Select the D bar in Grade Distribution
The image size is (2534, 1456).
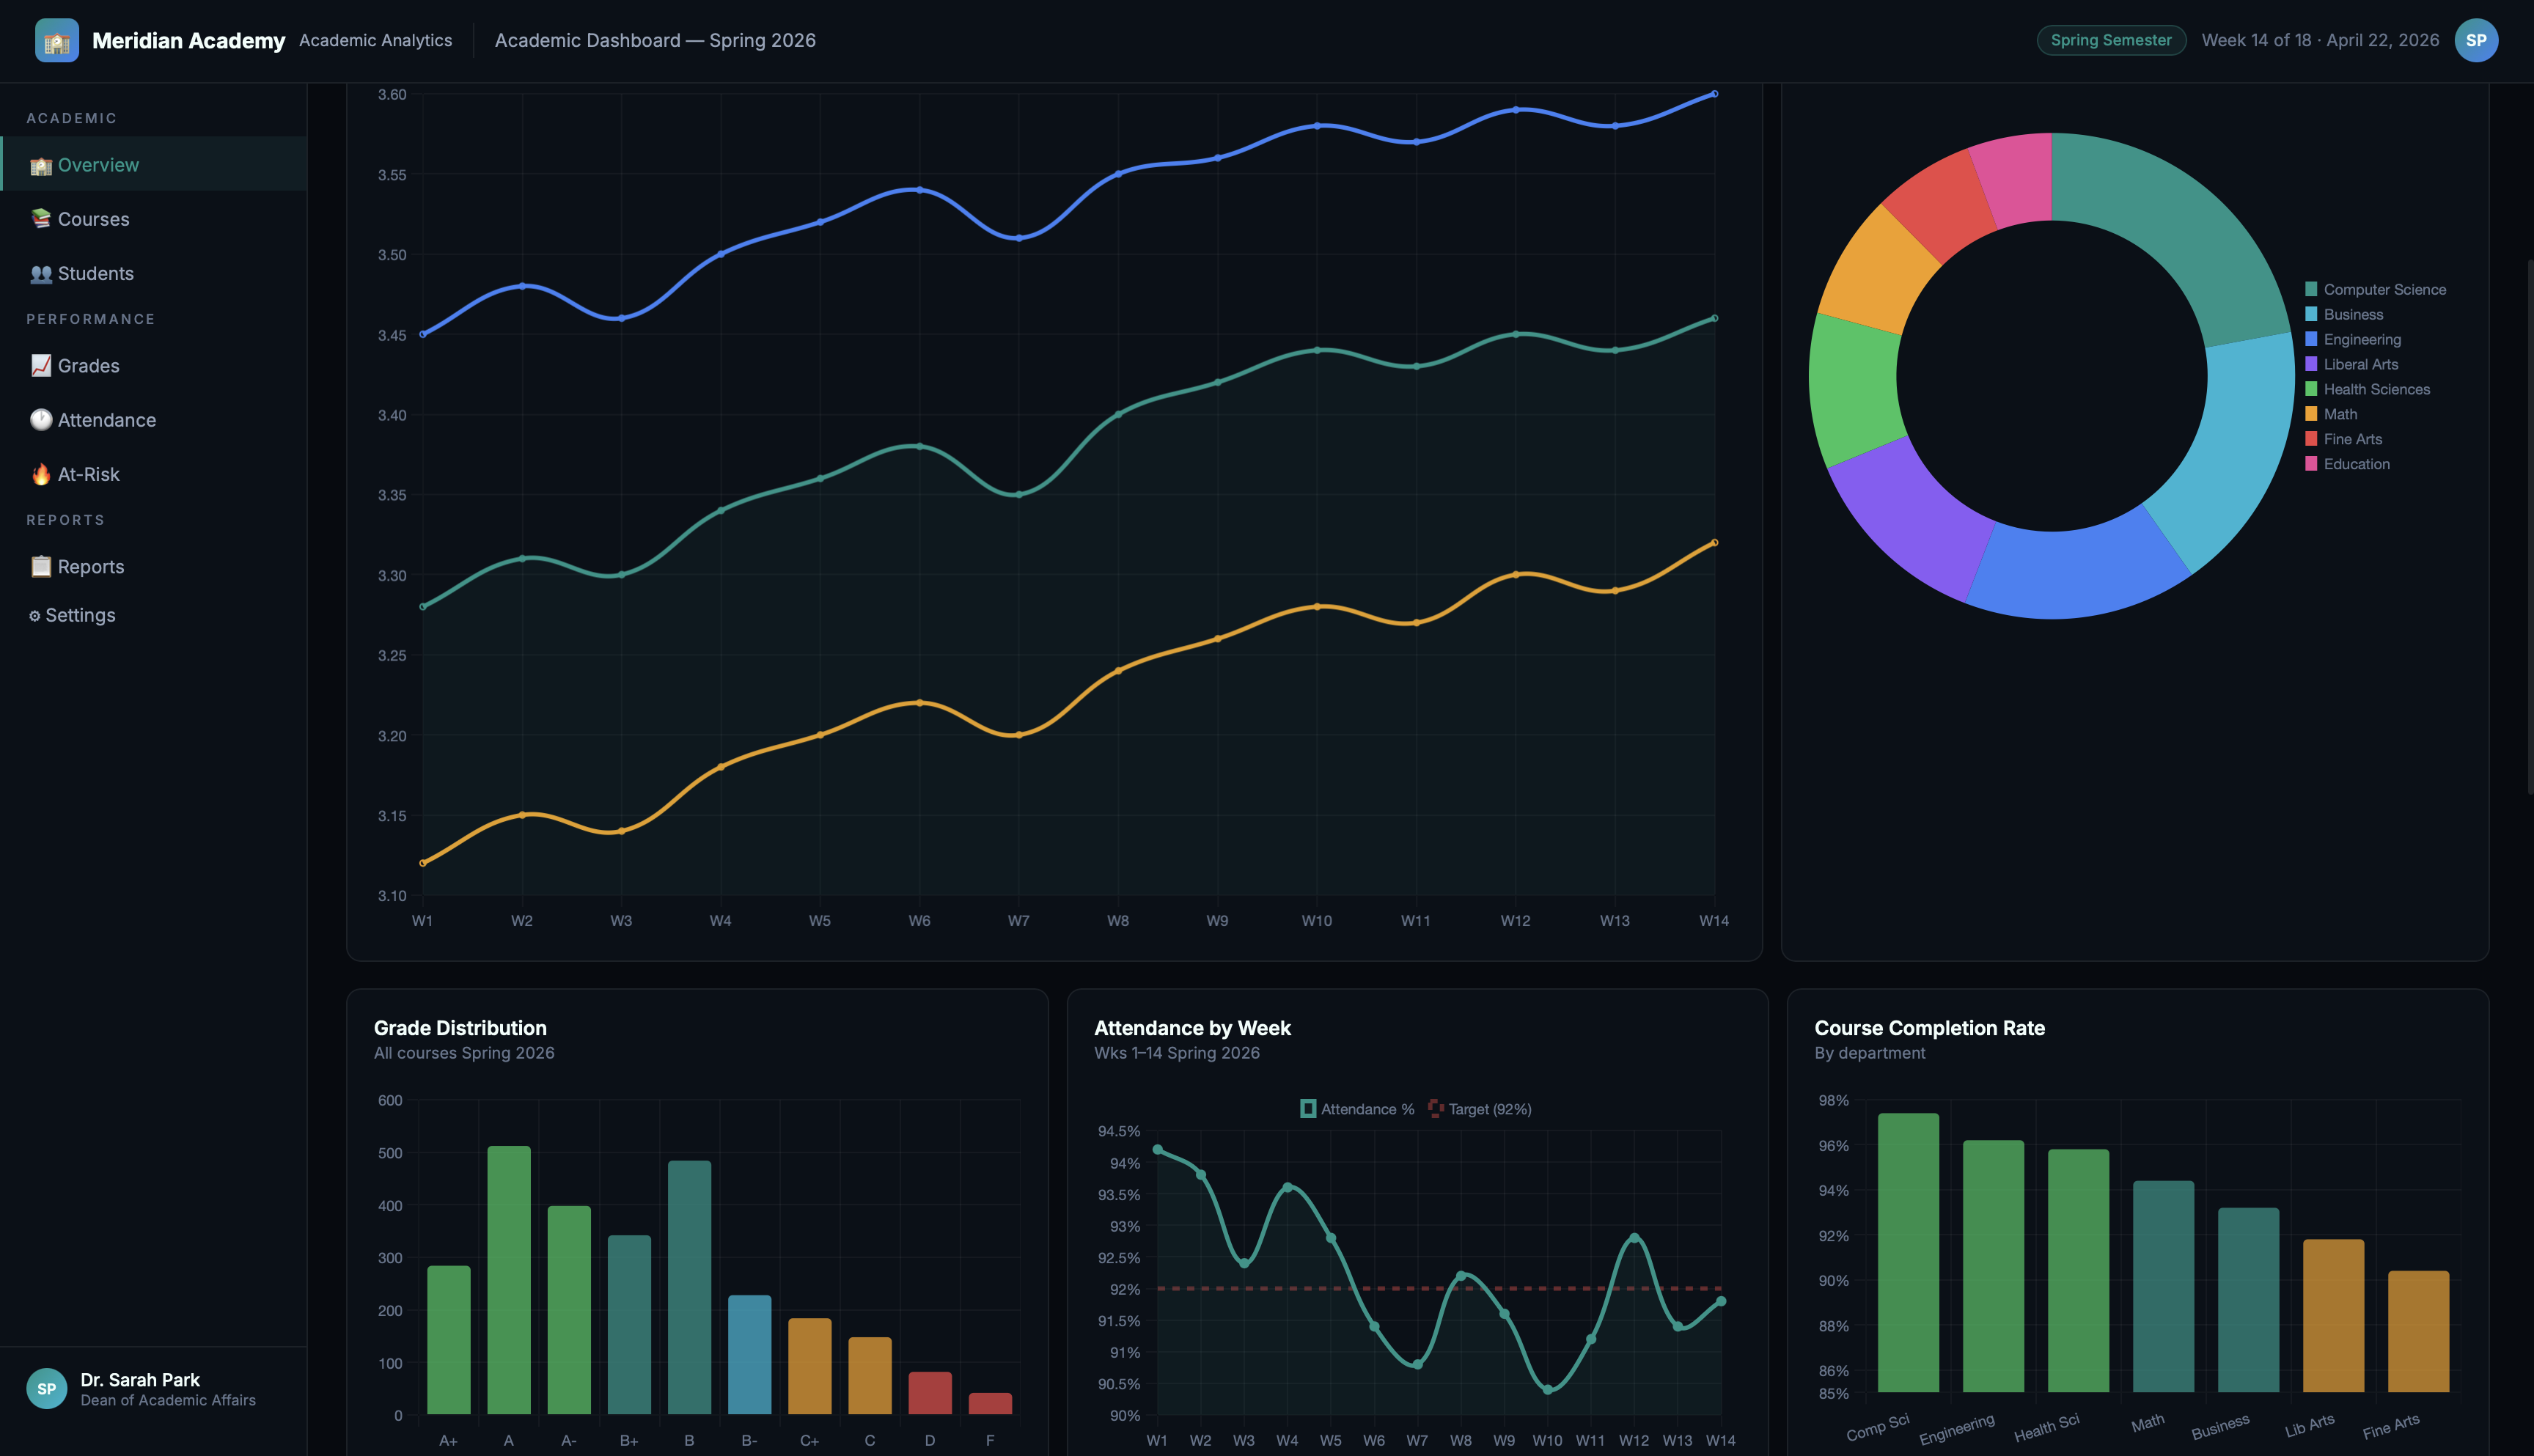point(930,1393)
